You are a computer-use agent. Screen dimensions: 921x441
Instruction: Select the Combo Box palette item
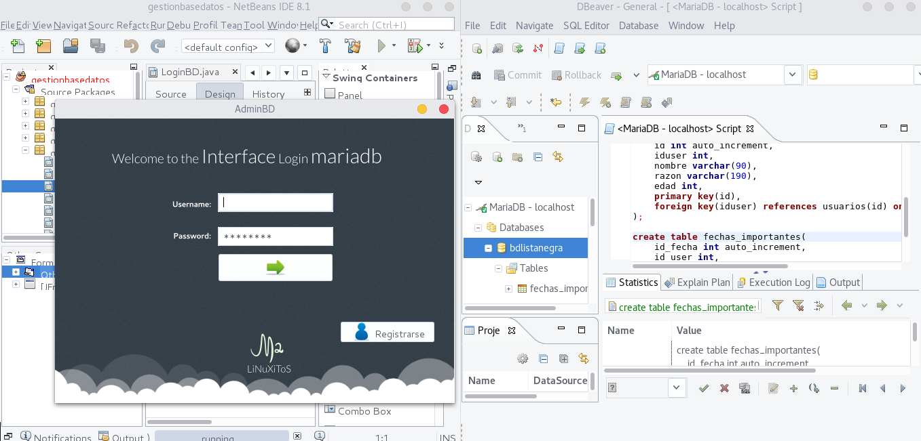point(357,411)
